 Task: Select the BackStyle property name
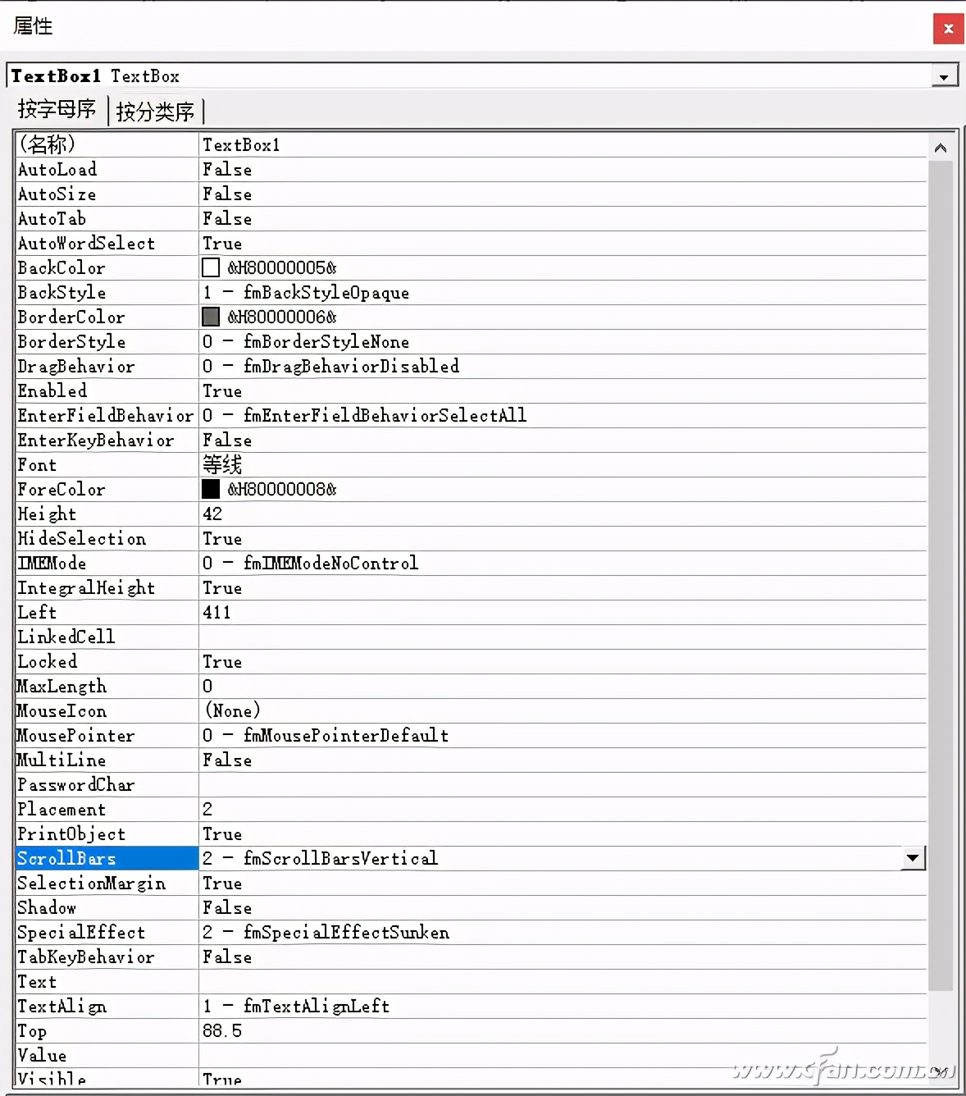pos(62,292)
